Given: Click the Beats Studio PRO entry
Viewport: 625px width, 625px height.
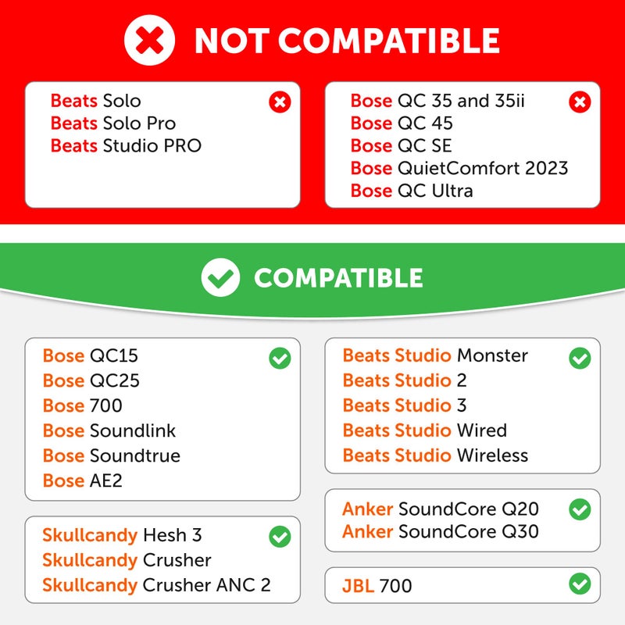Looking at the screenshot, I should [x=126, y=146].
